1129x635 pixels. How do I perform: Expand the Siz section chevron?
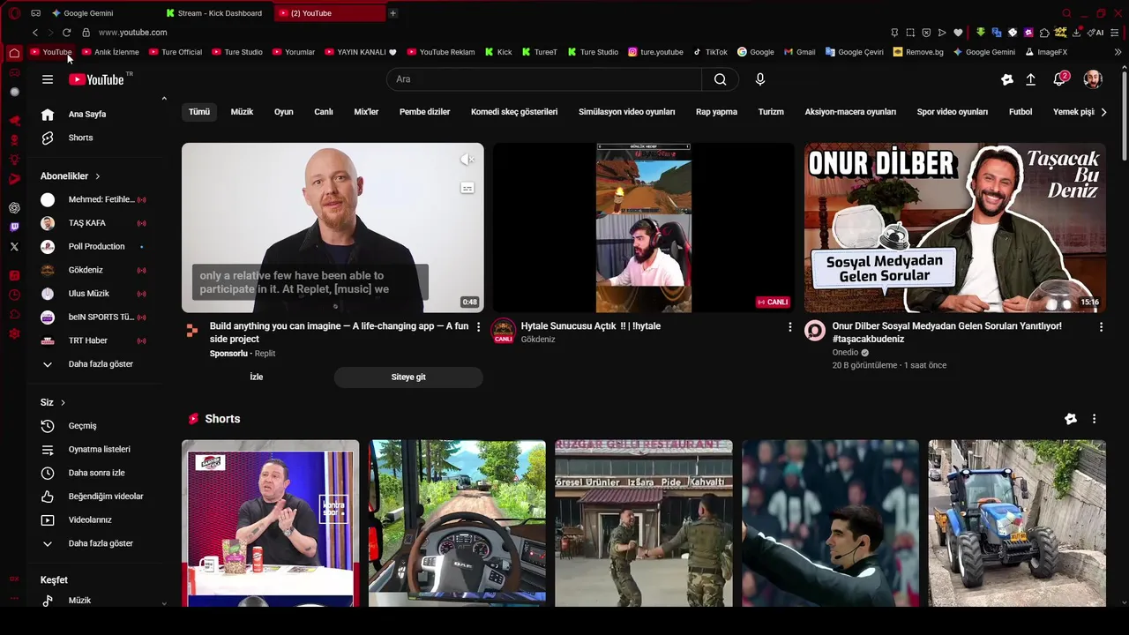point(63,403)
